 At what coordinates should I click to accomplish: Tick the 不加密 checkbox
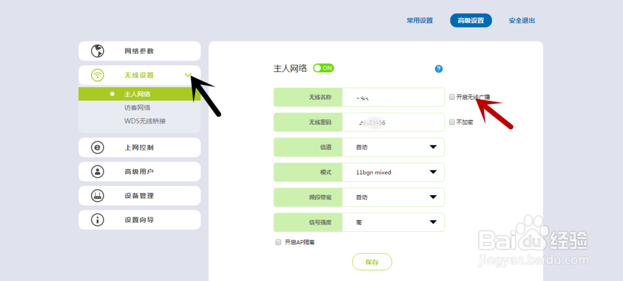[452, 122]
